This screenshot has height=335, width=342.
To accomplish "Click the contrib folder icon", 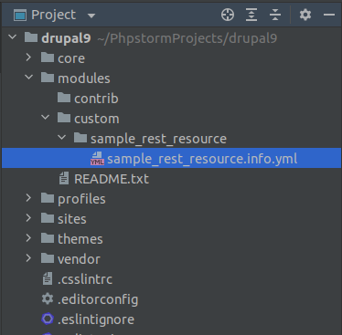I will click(x=64, y=98).
